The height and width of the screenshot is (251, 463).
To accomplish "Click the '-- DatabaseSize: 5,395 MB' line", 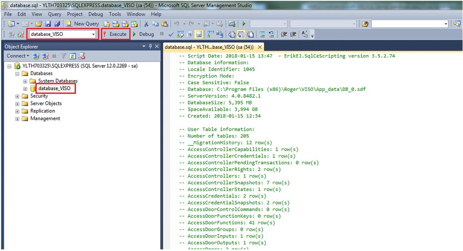I will (215, 103).
